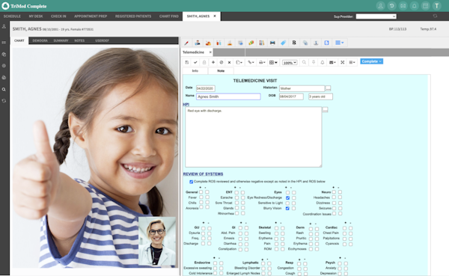449x276 pixels.
Task: Switch to the DEMOGRA tab
Action: 40,40
